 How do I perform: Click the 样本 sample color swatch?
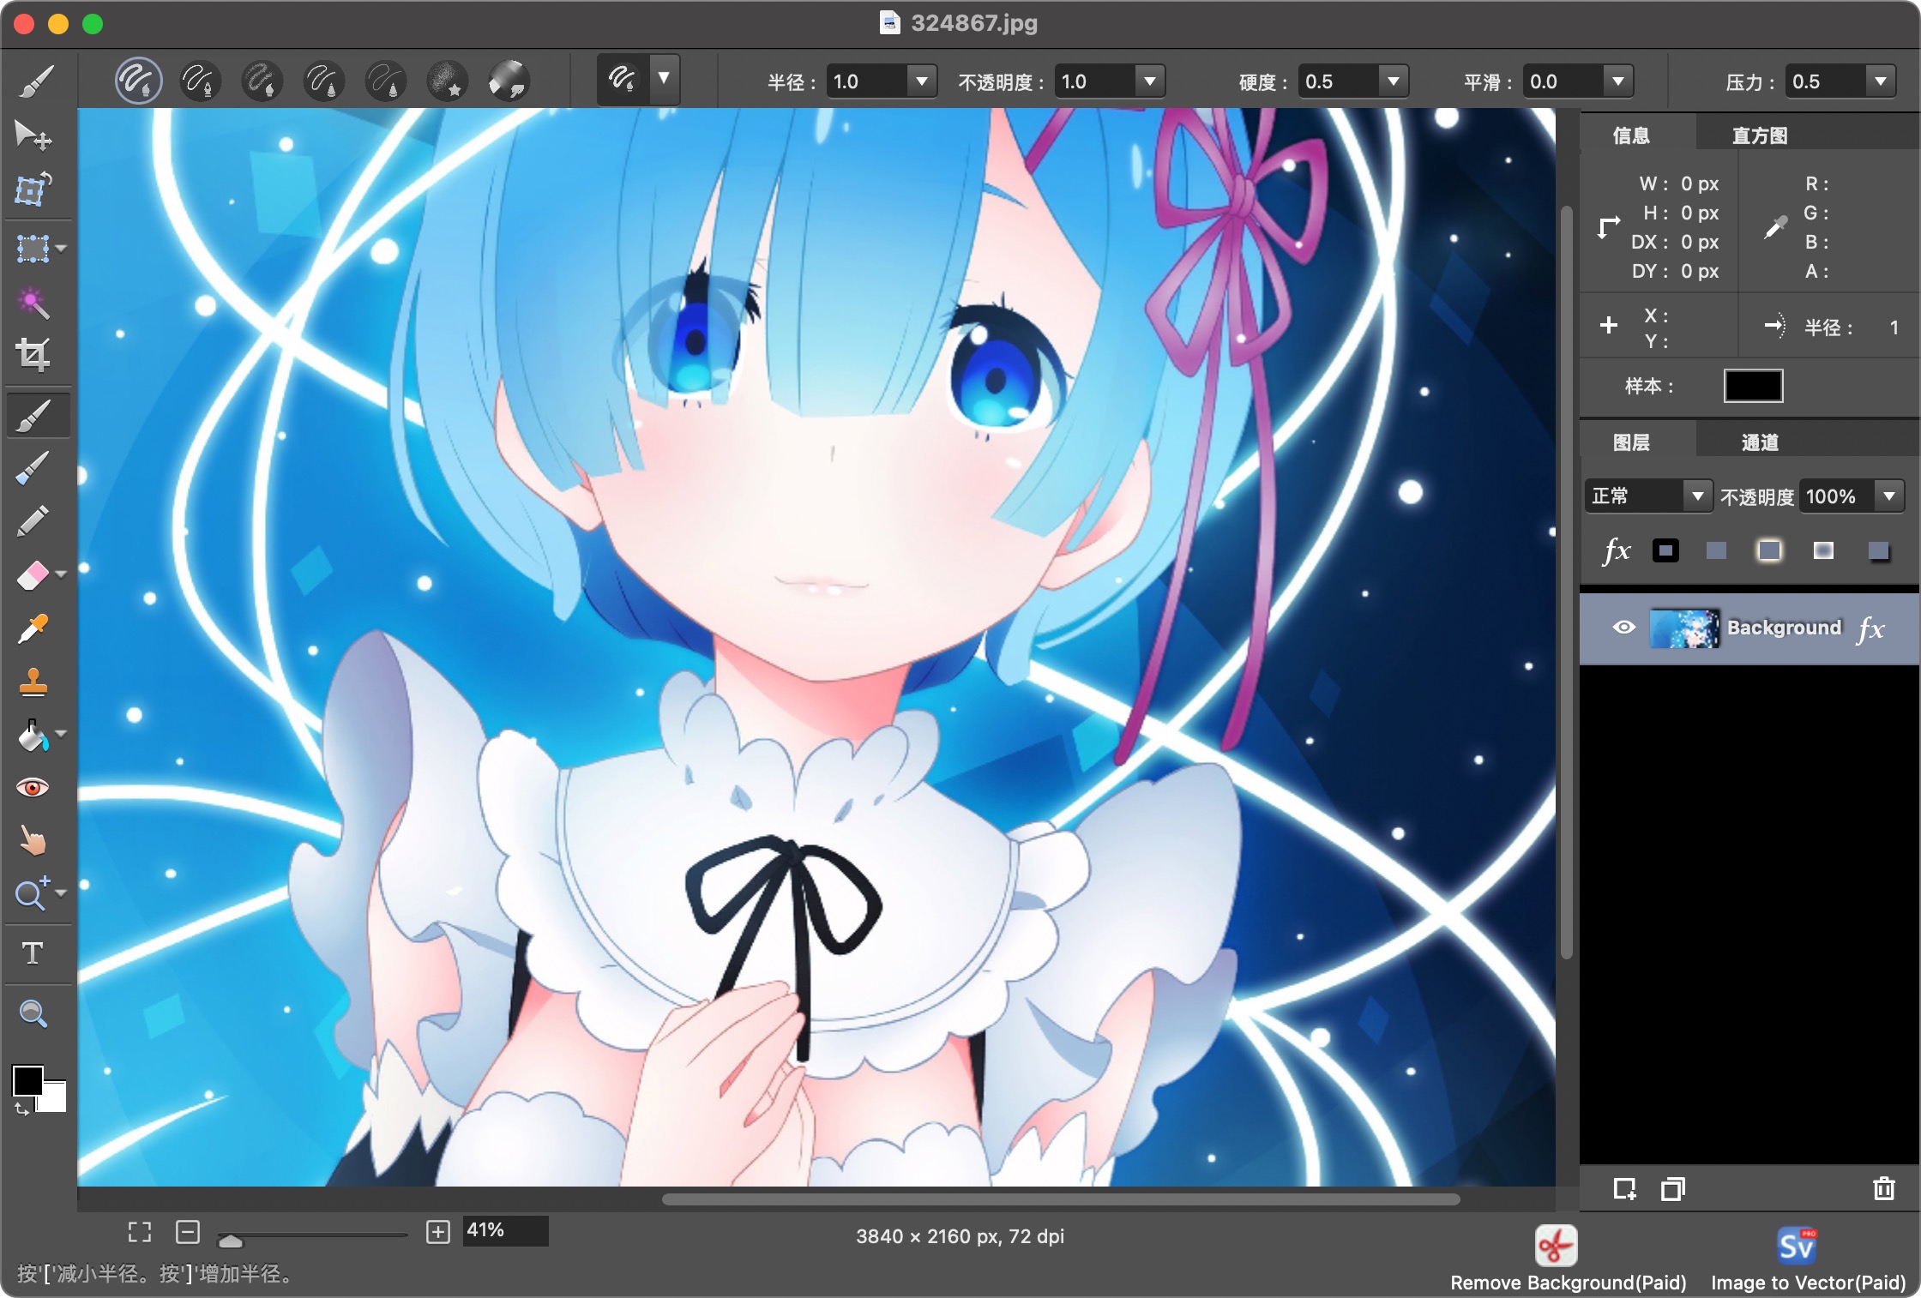pos(1753,386)
